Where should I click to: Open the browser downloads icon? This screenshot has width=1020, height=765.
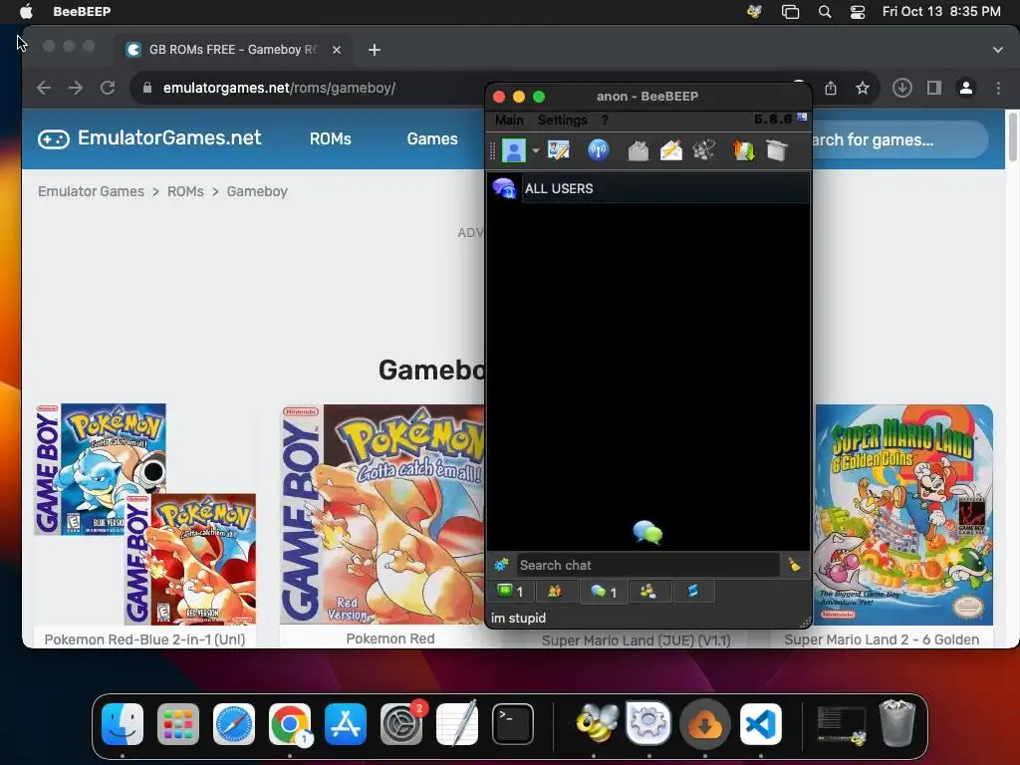click(901, 88)
